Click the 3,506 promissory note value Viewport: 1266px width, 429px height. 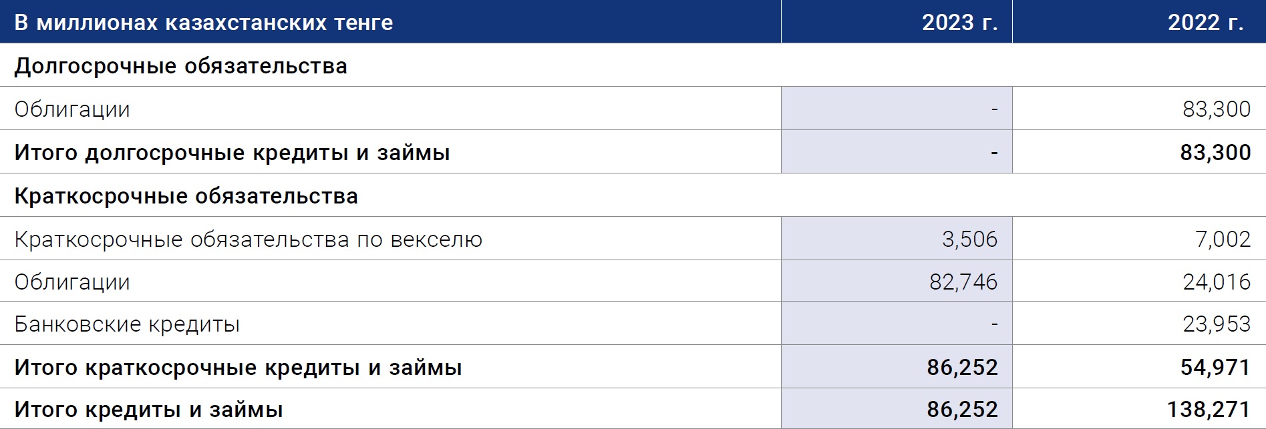coord(969,239)
